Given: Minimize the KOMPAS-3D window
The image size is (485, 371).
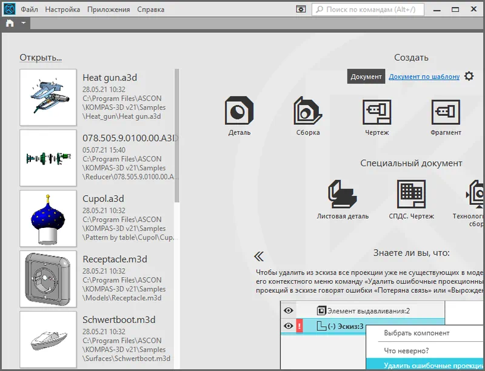Looking at the screenshot, I should (x=437, y=10).
